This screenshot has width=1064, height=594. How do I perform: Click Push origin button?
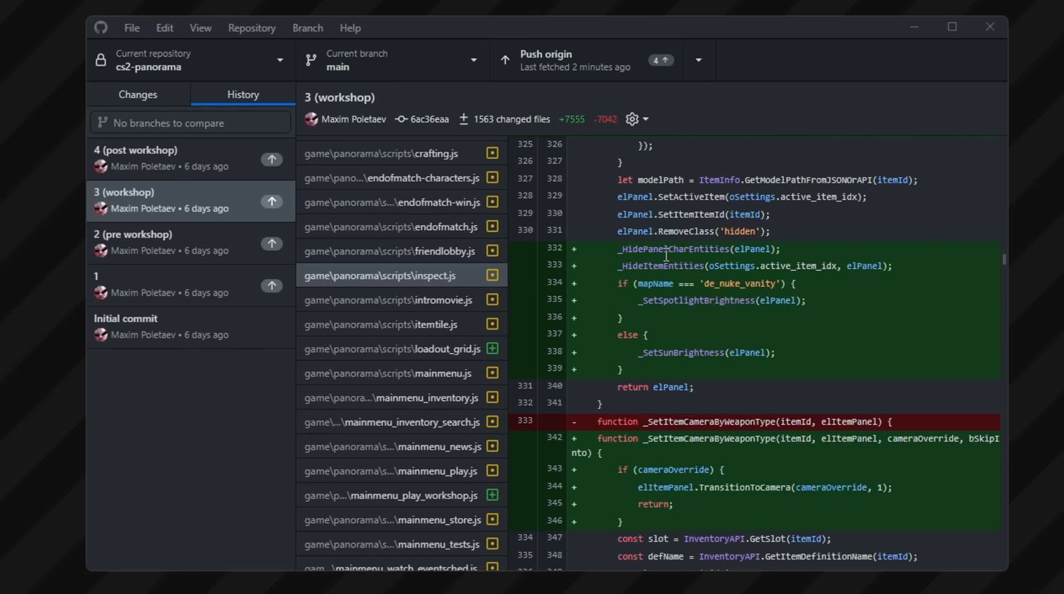point(587,60)
